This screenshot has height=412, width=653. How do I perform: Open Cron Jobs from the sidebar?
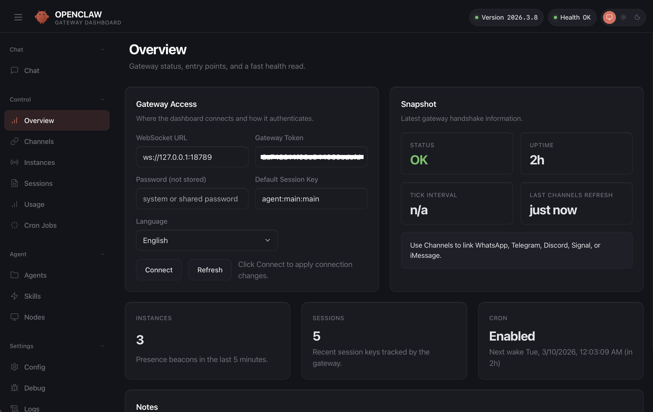(40, 225)
